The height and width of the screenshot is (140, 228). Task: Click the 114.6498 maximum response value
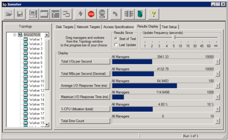pos(163,92)
